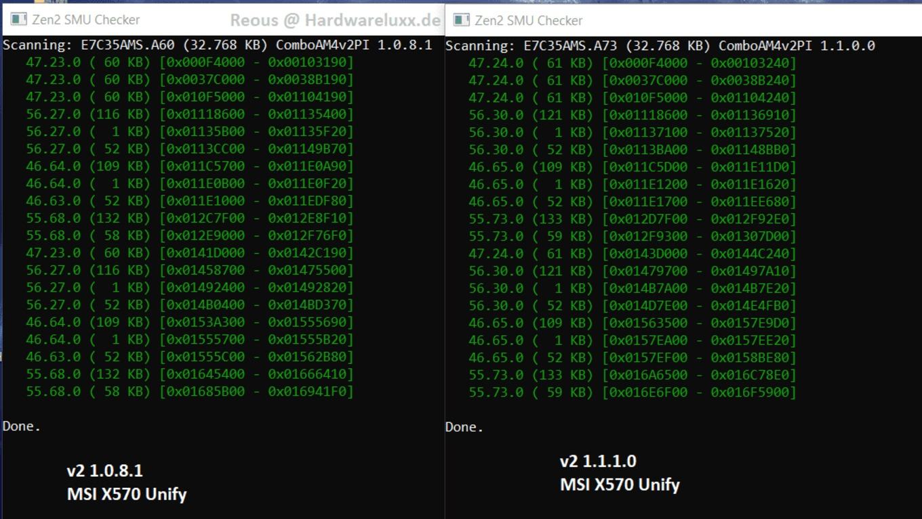Click the row starting 0x01563500
922x519 pixels.
[633, 323]
